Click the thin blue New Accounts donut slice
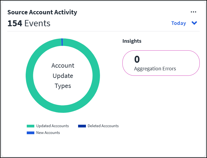Screen dimensions: 207x158 click(x=62, y=42)
